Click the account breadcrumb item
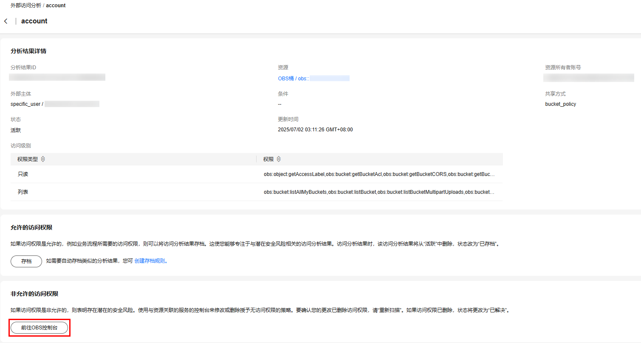The width and height of the screenshot is (641, 343). [56, 6]
